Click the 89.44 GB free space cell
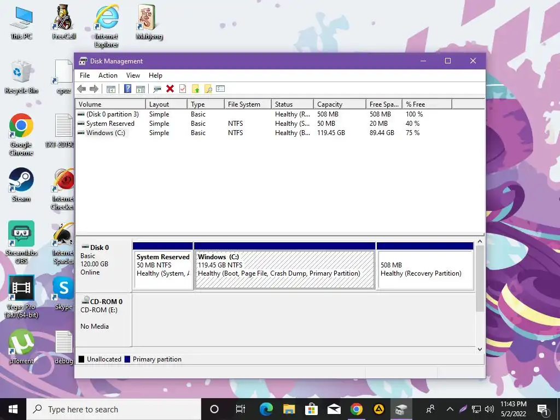This screenshot has height=420, width=560. 382,133
